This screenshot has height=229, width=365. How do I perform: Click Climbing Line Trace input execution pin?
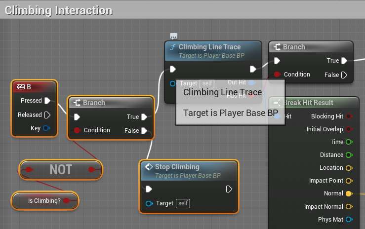click(173, 69)
